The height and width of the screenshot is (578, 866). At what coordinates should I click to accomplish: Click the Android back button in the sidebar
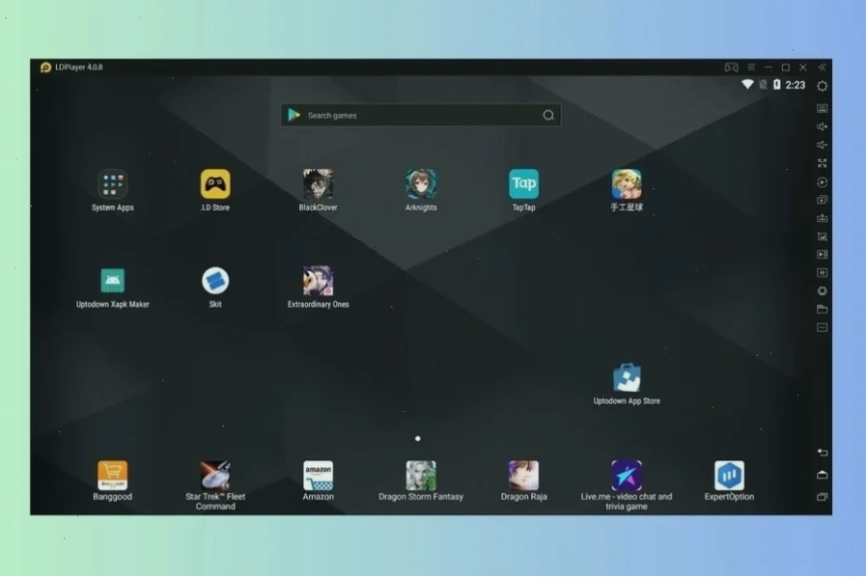(x=823, y=453)
